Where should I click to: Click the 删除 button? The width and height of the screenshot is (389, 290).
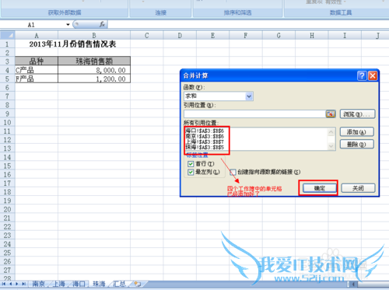tap(356, 144)
